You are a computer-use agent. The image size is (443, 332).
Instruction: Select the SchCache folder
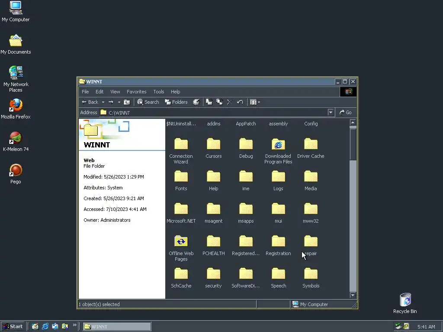point(181,278)
